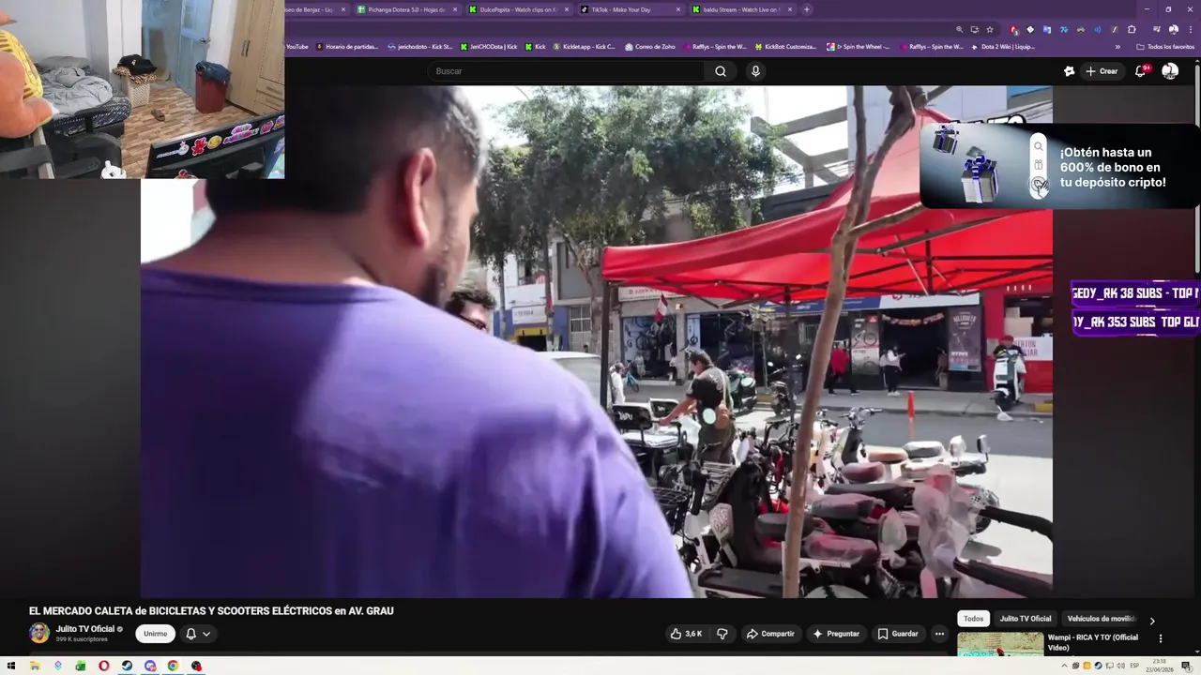The image size is (1201, 675).
Task: Open Horario de partidas bookmark
Action: [x=348, y=46]
